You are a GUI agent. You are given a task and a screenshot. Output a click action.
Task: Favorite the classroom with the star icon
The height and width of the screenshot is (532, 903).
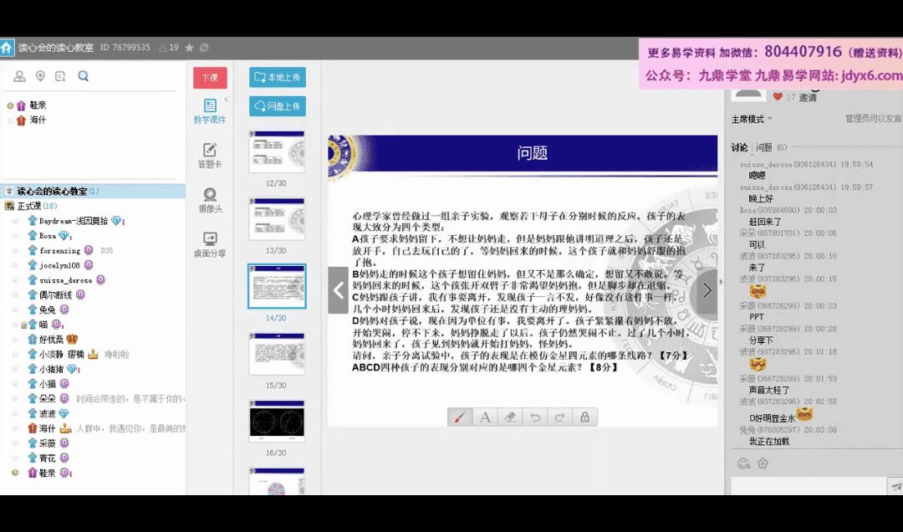(189, 48)
